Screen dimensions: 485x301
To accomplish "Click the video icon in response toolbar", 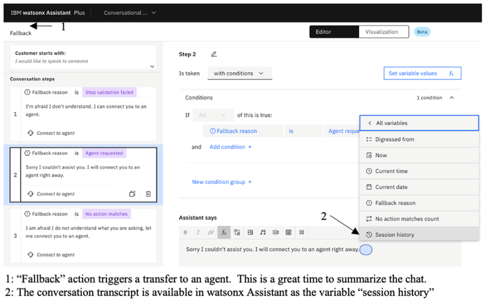I will 276,232.
